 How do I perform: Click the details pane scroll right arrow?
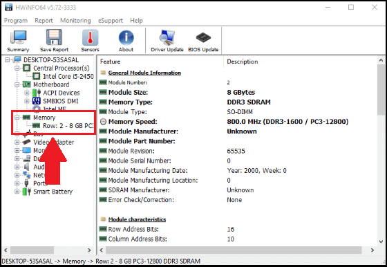tap(372, 250)
